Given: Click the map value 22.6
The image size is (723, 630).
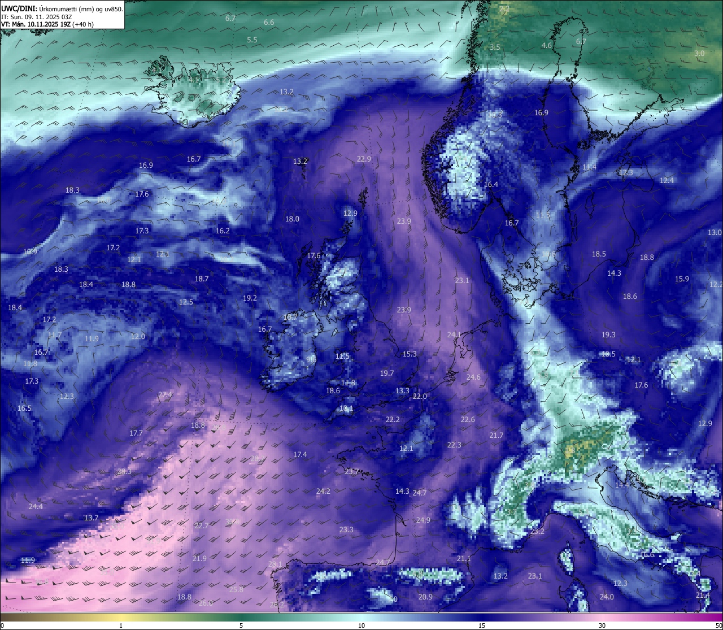Looking at the screenshot, I should pos(468,419).
